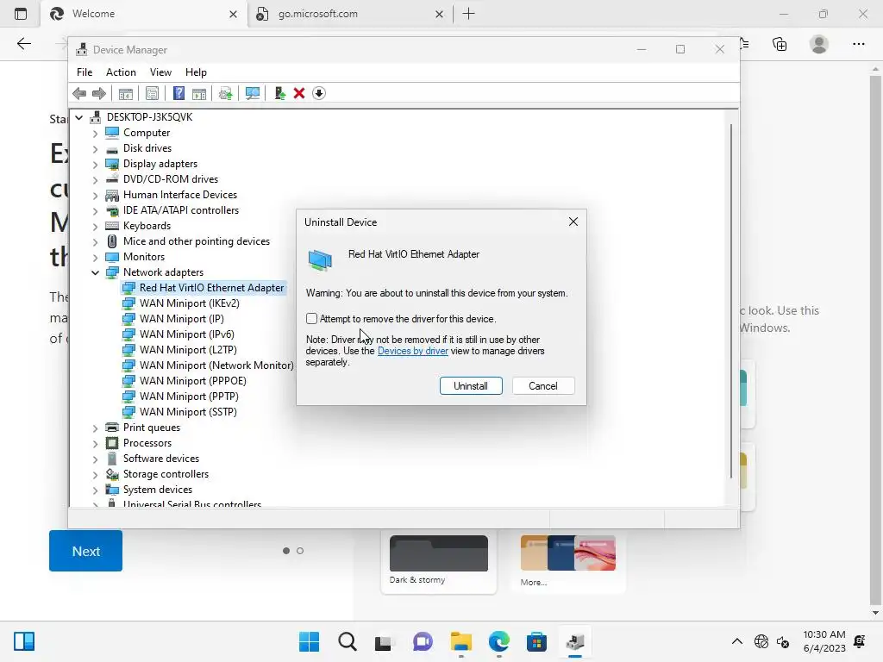Screen dimensions: 883x662
Task: Expand the Keyboards category
Action: point(95,227)
